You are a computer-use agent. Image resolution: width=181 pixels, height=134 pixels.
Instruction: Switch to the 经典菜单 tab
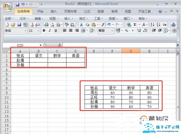[24, 12]
